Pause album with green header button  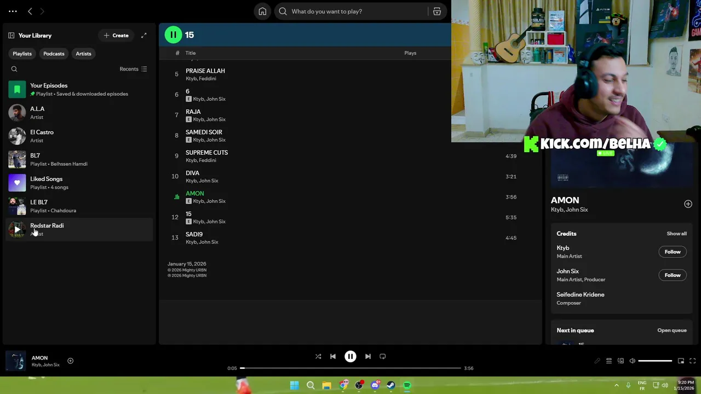click(x=173, y=35)
